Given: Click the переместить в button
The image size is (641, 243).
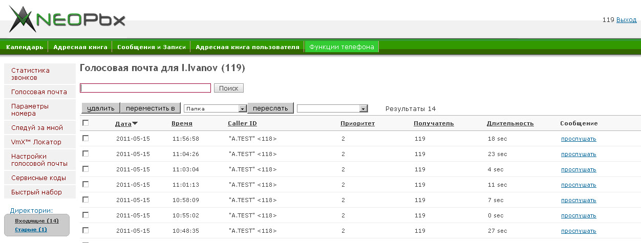Looking at the screenshot, I should point(151,108).
